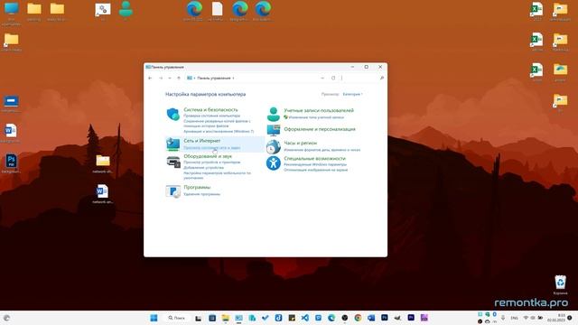This screenshot has width=578, height=325.
Task: Open the Программы category icon
Action: 172,190
